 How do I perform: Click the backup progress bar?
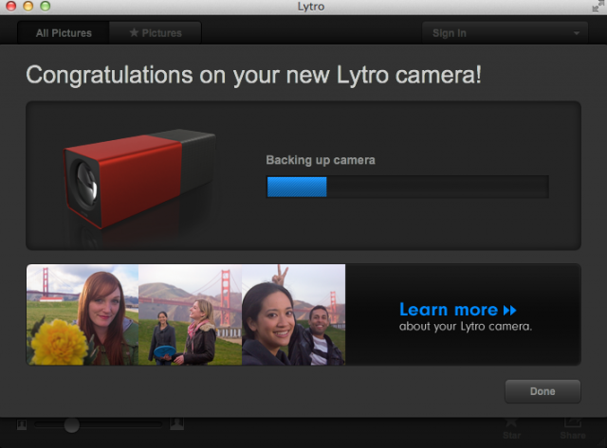(408, 188)
